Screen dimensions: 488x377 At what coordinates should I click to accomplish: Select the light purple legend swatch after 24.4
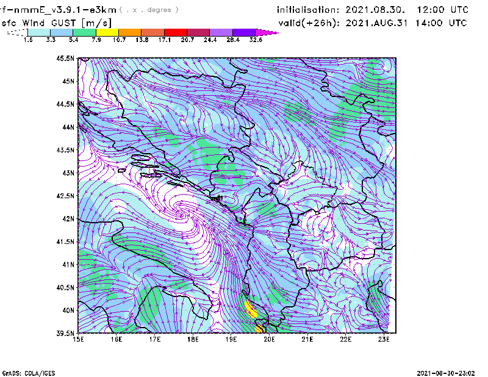[221, 32]
